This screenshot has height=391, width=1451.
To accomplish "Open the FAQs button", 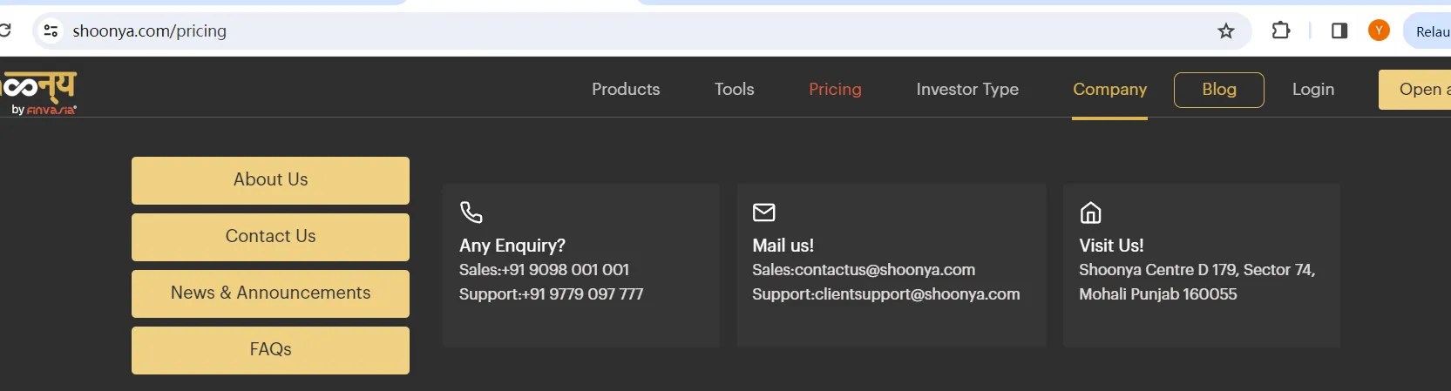I will point(270,350).
